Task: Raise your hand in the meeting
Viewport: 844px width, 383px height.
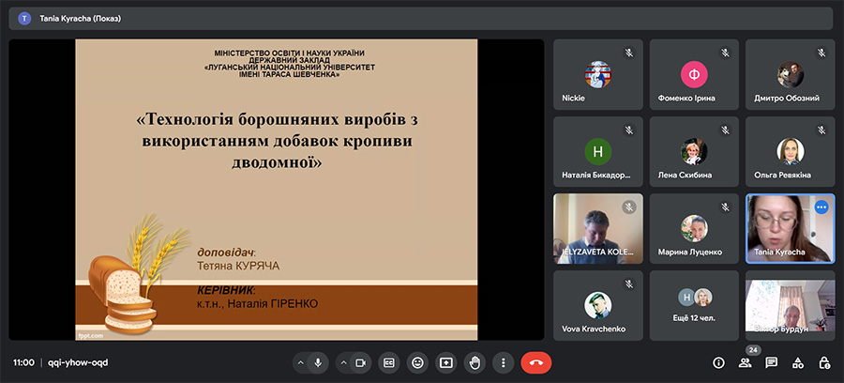Action: point(475,362)
